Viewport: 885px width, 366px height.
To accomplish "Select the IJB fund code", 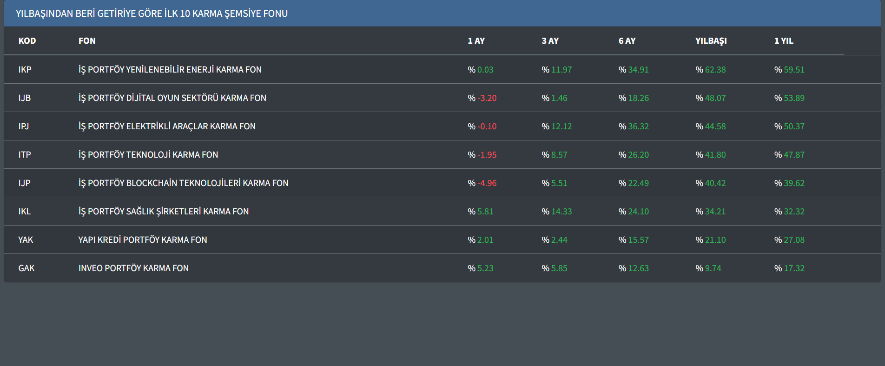I will pyautogui.click(x=24, y=98).
